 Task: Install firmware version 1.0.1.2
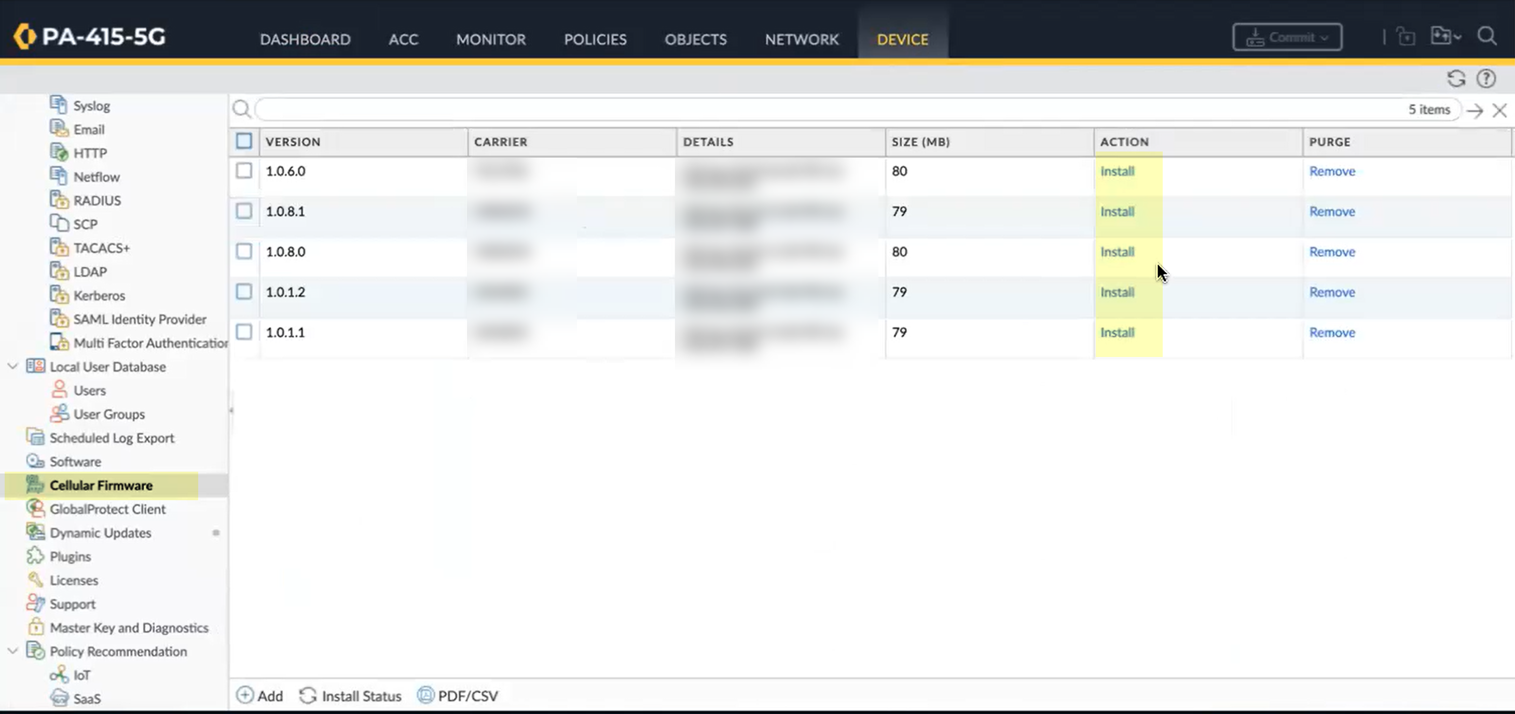click(1117, 292)
